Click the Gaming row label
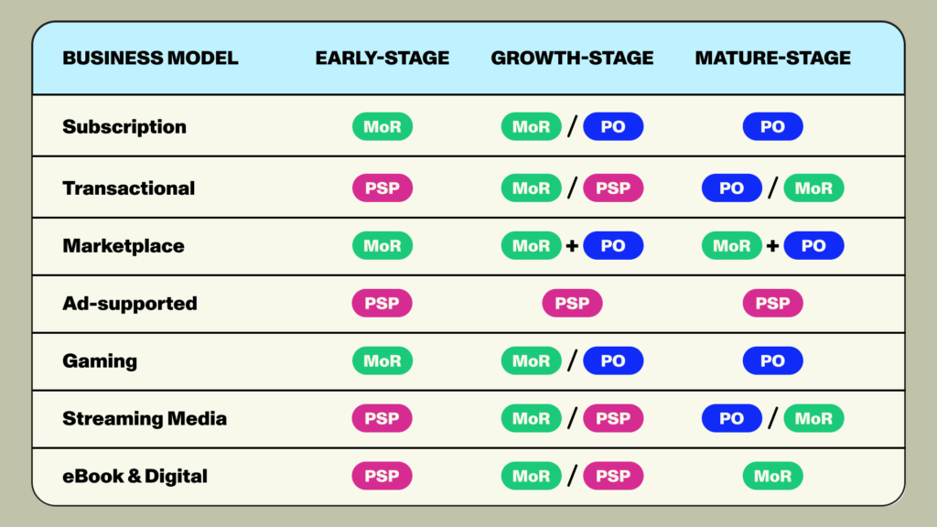This screenshot has height=527, width=937. 100,360
